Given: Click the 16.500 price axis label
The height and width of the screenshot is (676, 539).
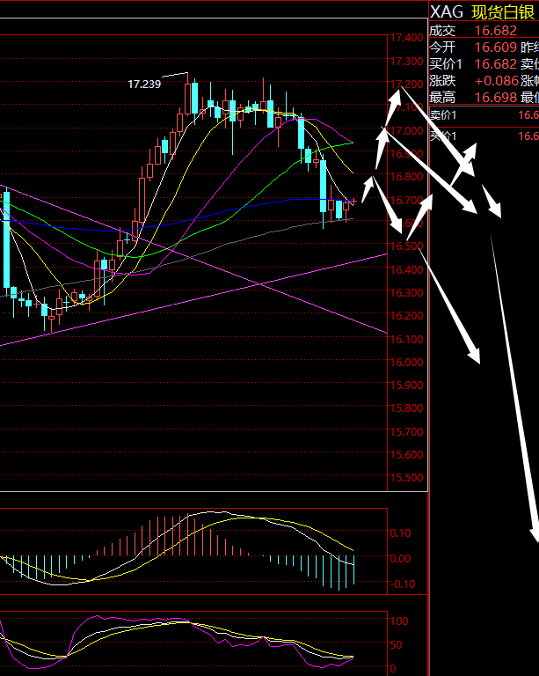Looking at the screenshot, I should click(x=406, y=246).
